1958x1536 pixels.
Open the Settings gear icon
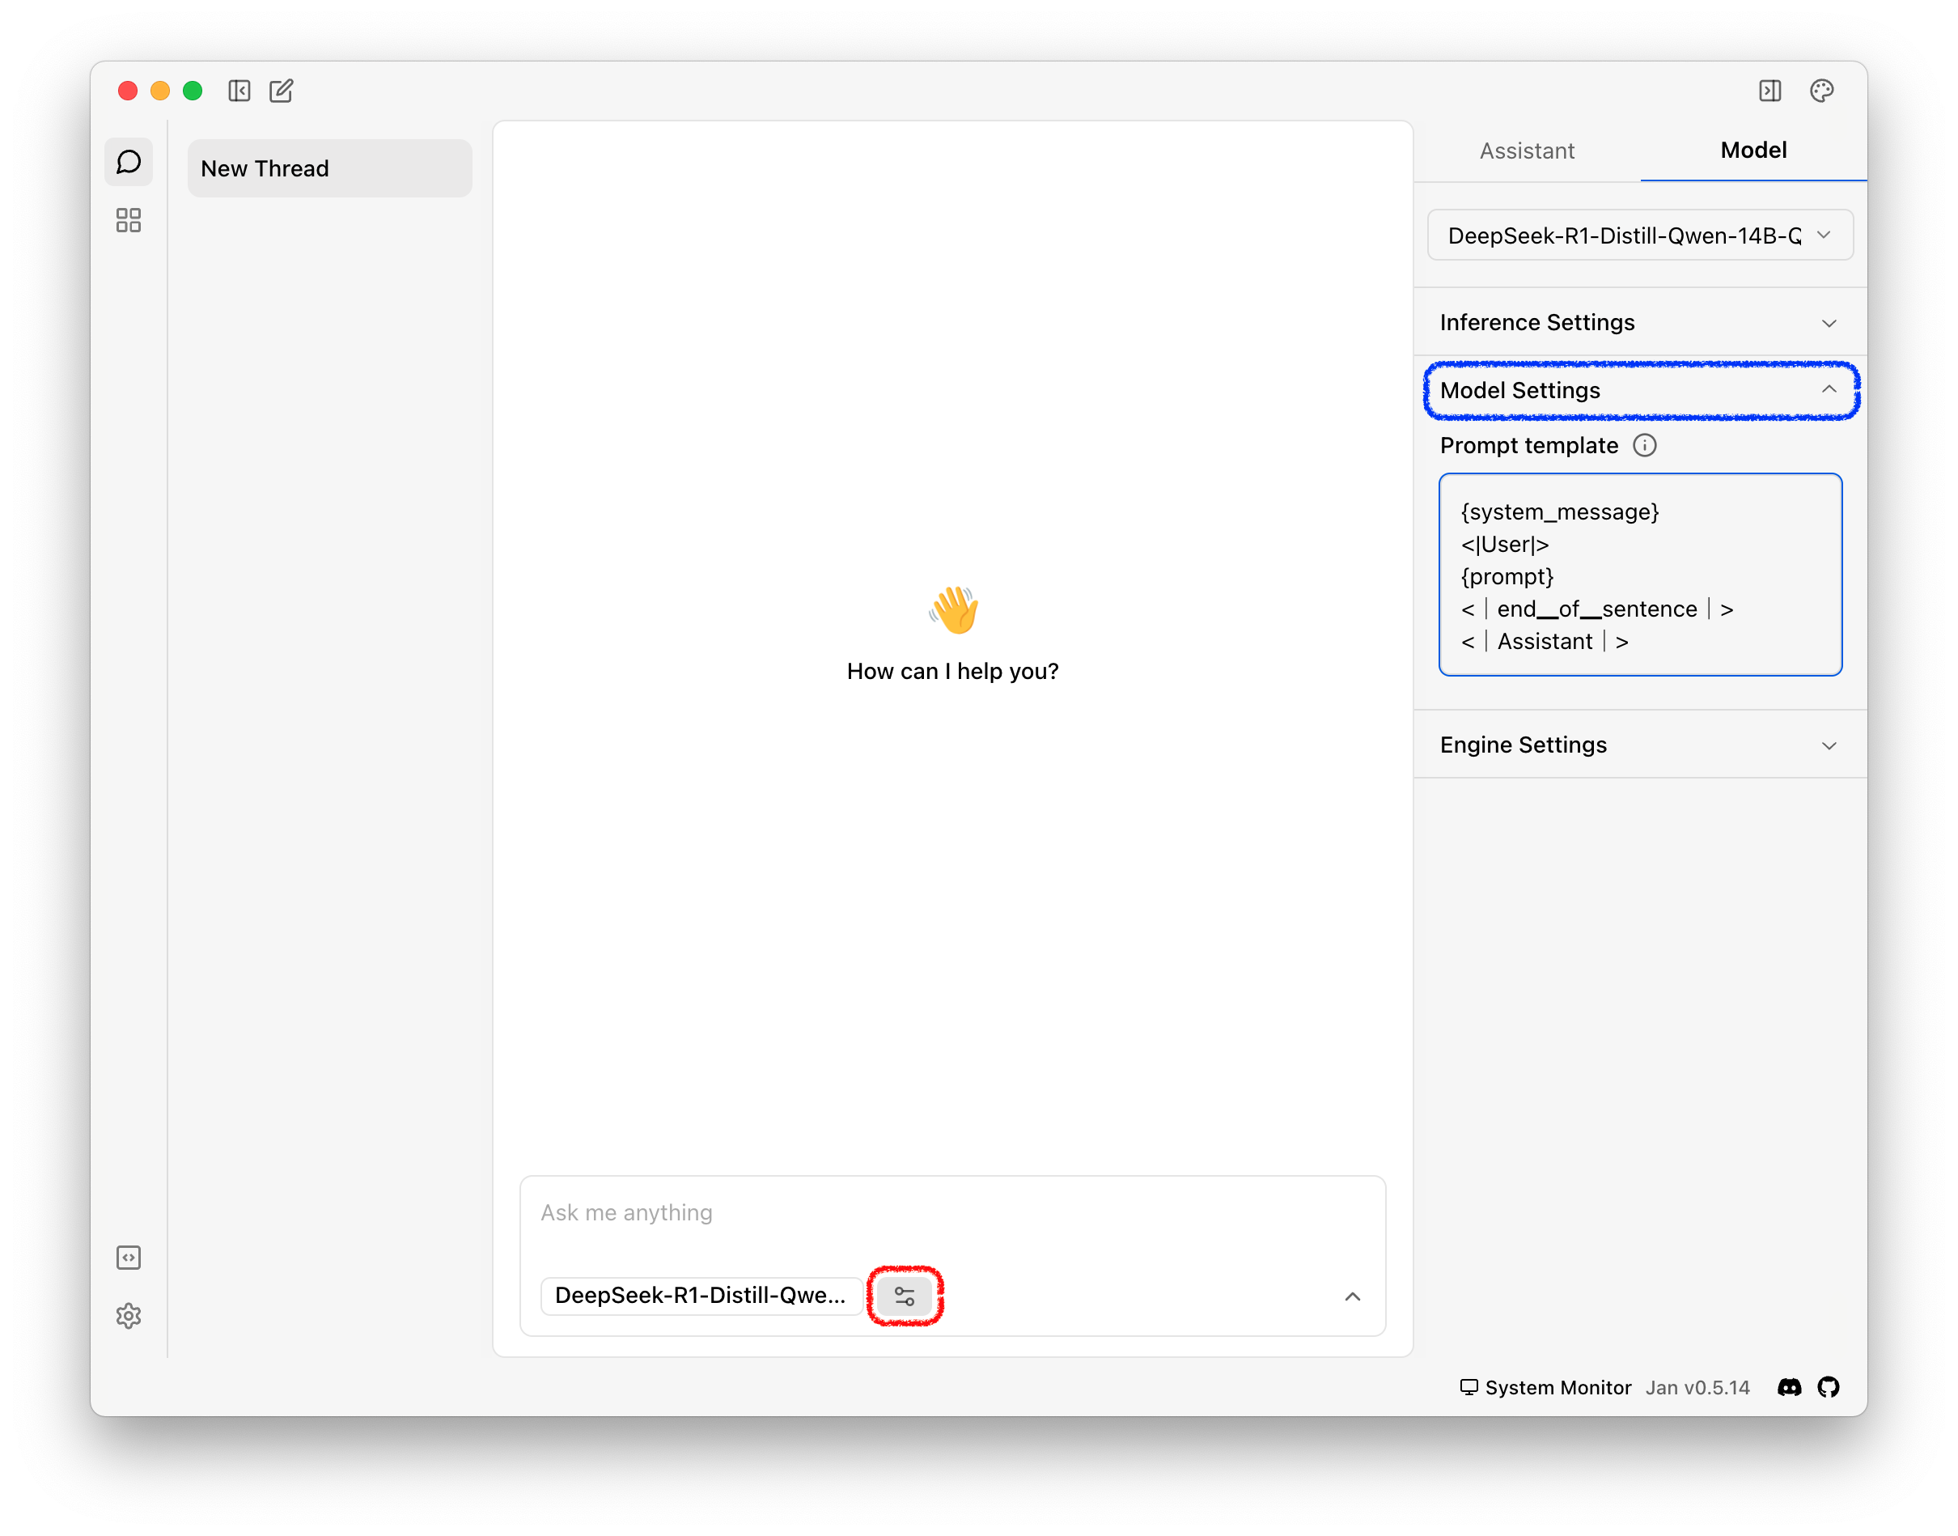pyautogui.click(x=129, y=1316)
